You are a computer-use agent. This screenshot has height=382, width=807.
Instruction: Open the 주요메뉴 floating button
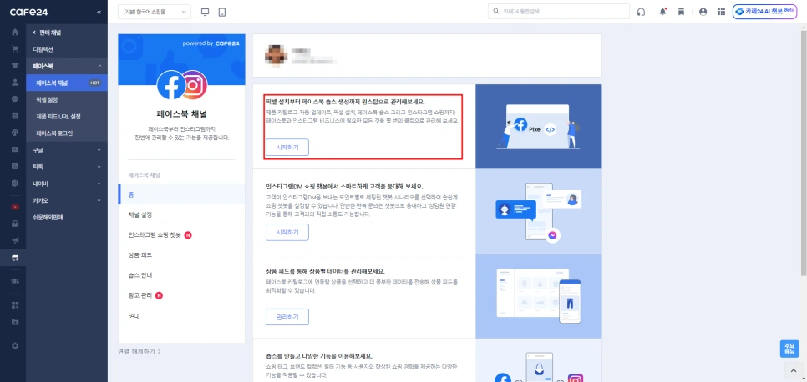coord(789,349)
